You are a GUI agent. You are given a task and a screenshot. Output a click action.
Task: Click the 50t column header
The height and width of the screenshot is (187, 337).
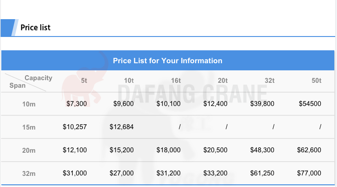pyautogui.click(x=316, y=81)
